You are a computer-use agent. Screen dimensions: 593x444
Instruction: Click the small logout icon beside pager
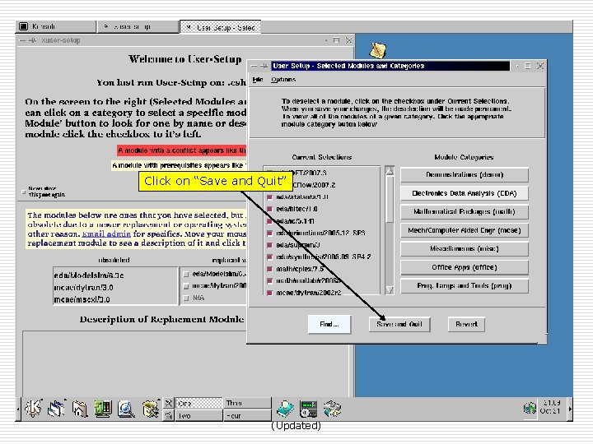[x=169, y=403]
